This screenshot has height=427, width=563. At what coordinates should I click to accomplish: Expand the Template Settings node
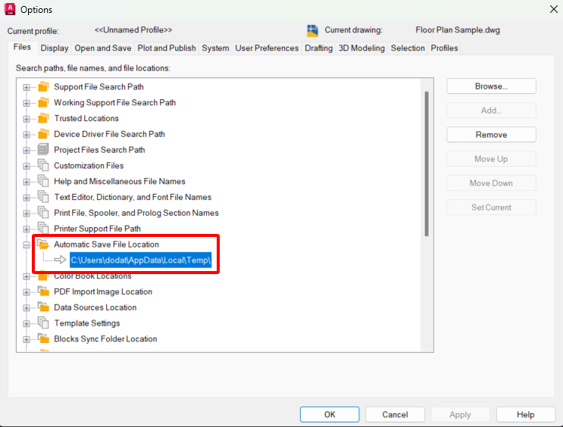pyautogui.click(x=27, y=324)
